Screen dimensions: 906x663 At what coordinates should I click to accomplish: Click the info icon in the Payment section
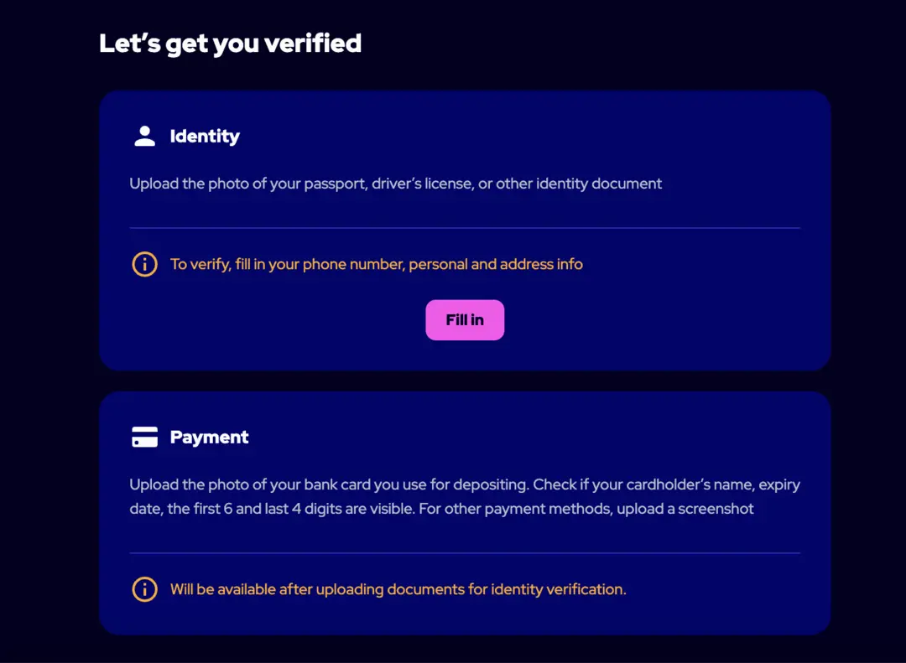point(144,589)
